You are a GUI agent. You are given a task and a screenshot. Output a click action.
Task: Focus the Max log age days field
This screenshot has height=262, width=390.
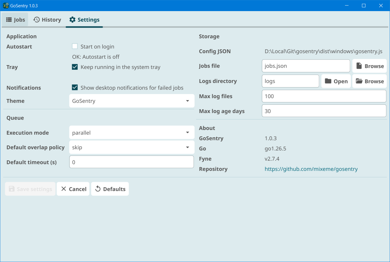tap(324, 111)
